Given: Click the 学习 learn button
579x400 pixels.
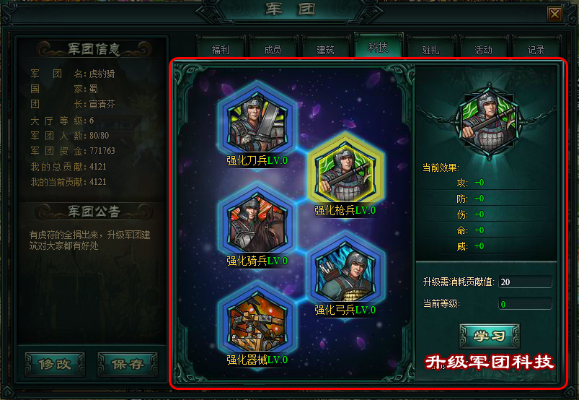Looking at the screenshot, I should click(x=490, y=336).
